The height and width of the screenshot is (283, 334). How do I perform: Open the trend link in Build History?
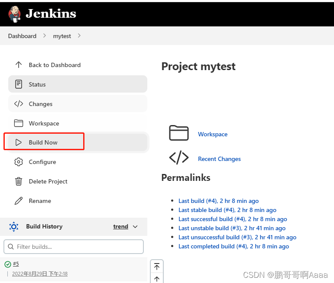120,227
